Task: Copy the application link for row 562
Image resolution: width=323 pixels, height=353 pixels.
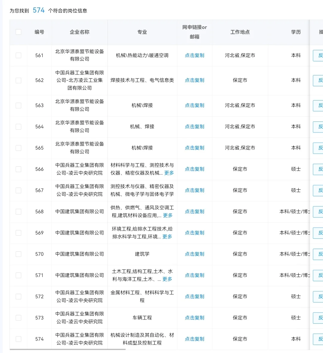Action: pos(194,80)
